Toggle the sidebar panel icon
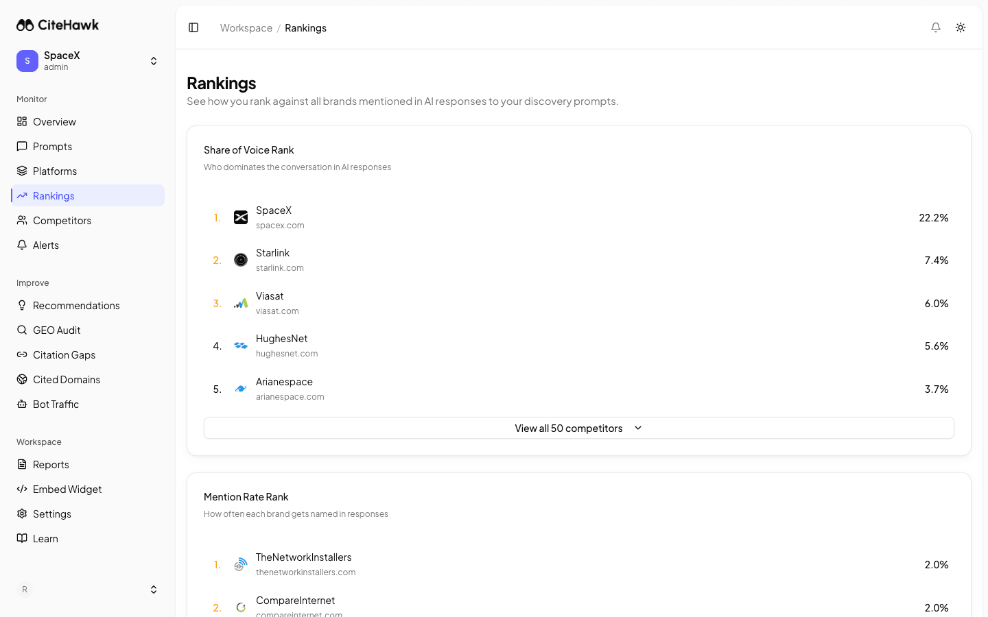The image size is (988, 617). point(193,27)
